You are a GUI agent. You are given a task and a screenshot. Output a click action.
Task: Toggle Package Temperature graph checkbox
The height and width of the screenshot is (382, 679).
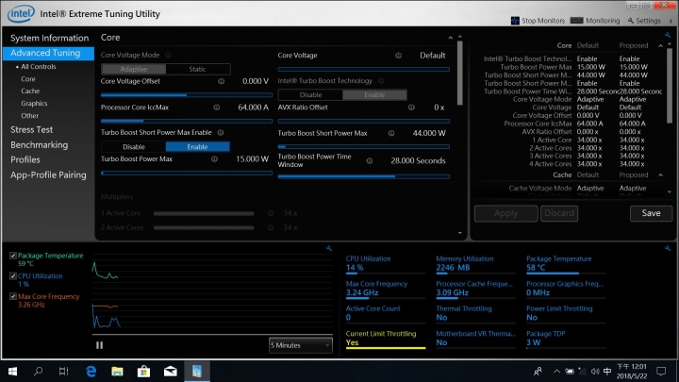tap(13, 256)
